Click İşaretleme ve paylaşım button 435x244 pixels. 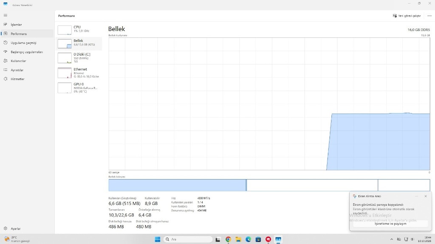pos(390,224)
